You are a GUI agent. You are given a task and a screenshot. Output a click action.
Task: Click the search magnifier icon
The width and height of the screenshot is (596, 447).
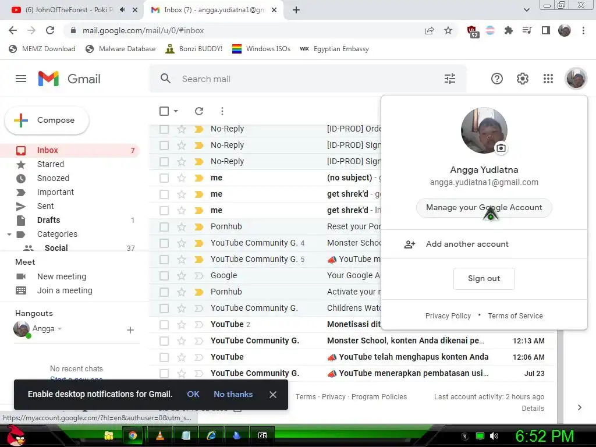165,79
